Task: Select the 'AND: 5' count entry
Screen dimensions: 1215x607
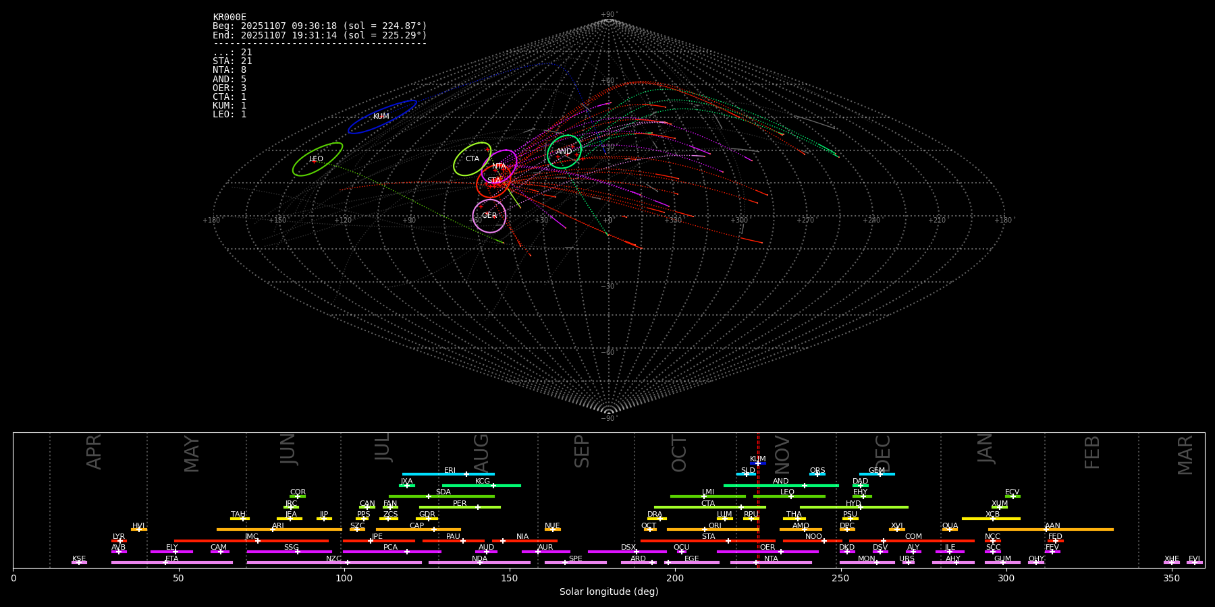Action: coord(230,80)
